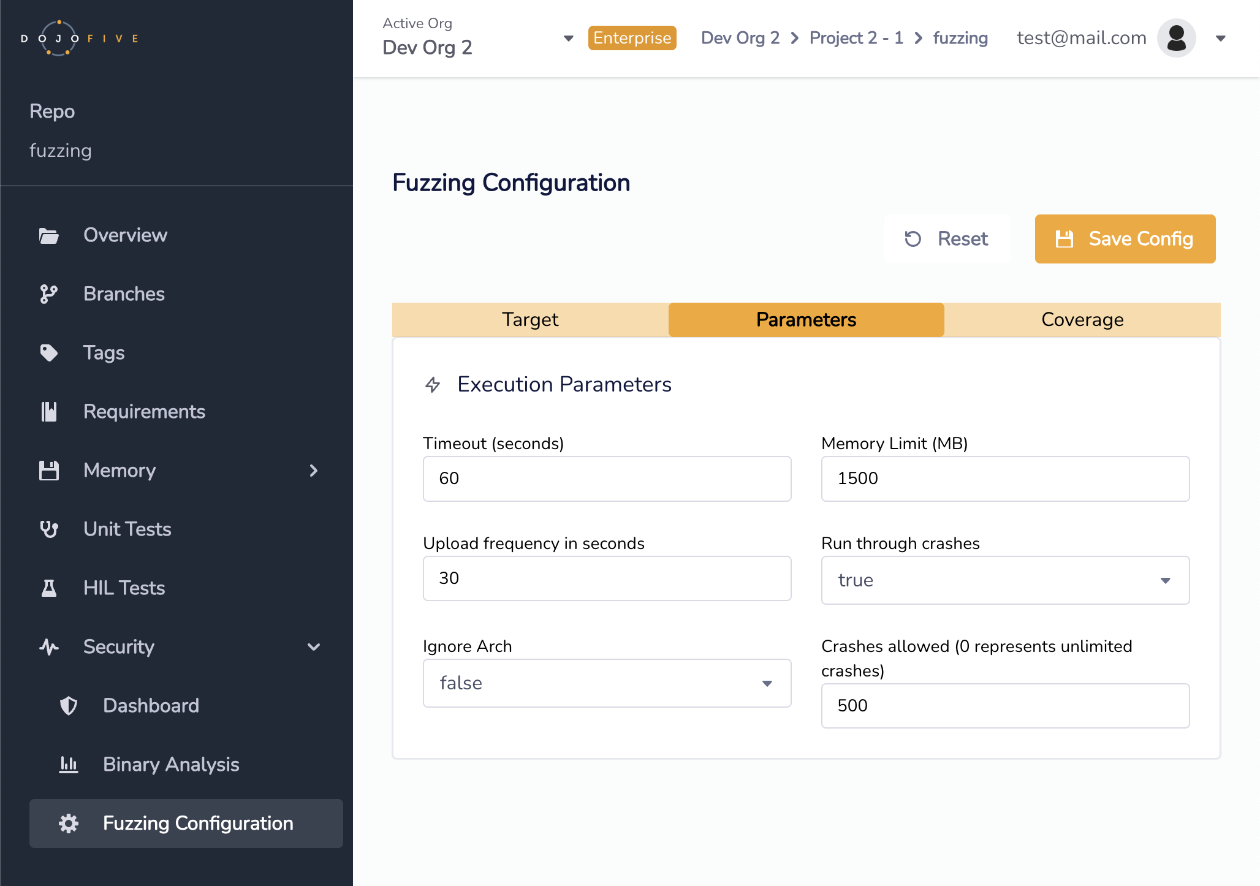Collapse the Security sidebar section
Viewport: 1260px width, 886px height.
(313, 647)
